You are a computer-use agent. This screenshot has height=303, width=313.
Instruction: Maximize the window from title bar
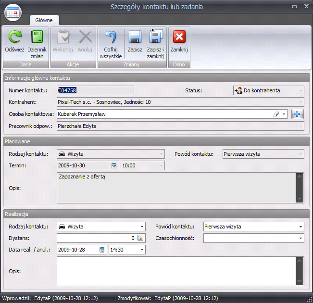(x=294, y=7)
